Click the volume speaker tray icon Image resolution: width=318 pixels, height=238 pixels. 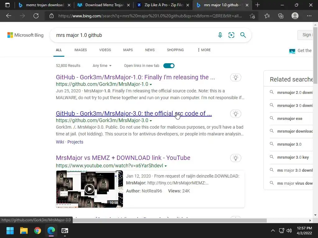(x=289, y=231)
